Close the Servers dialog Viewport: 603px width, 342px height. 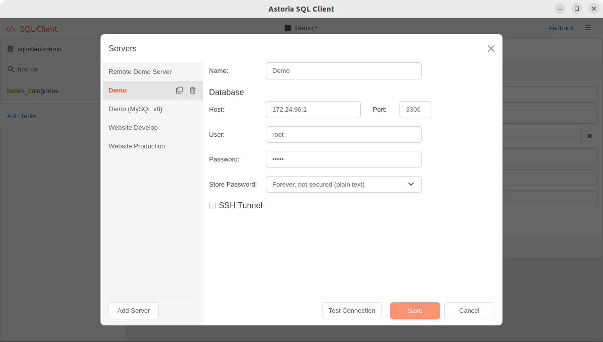(491, 48)
